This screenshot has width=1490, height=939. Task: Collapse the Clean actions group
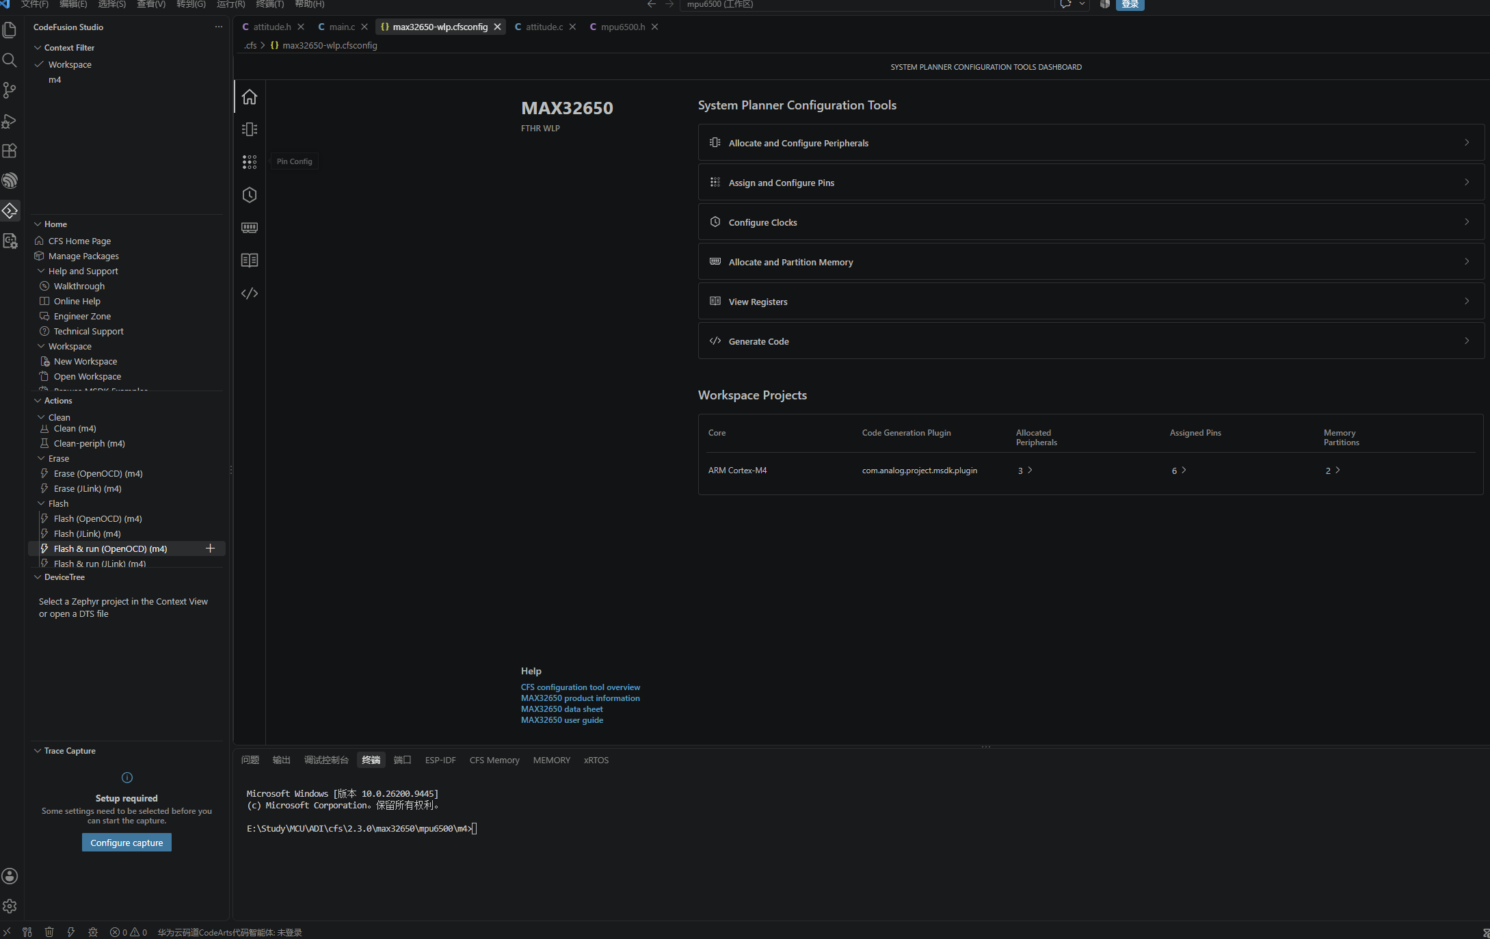41,417
